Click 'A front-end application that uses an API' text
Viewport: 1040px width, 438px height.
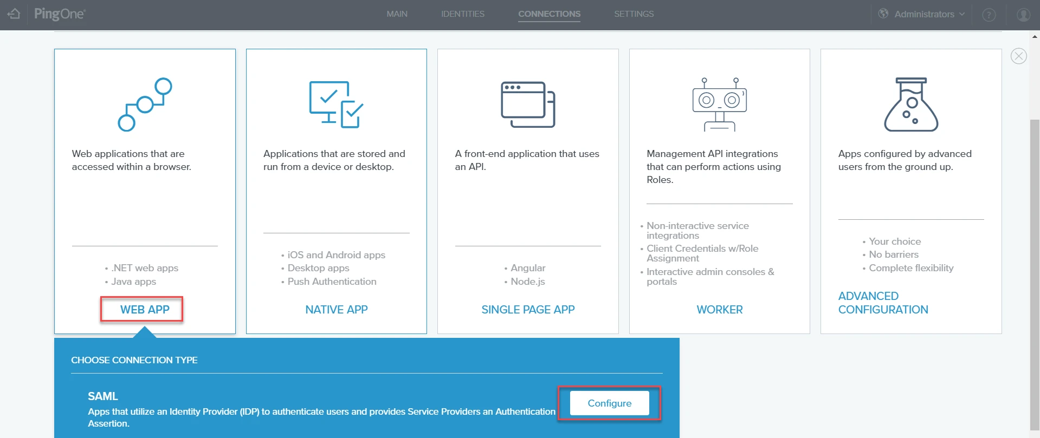527,160
